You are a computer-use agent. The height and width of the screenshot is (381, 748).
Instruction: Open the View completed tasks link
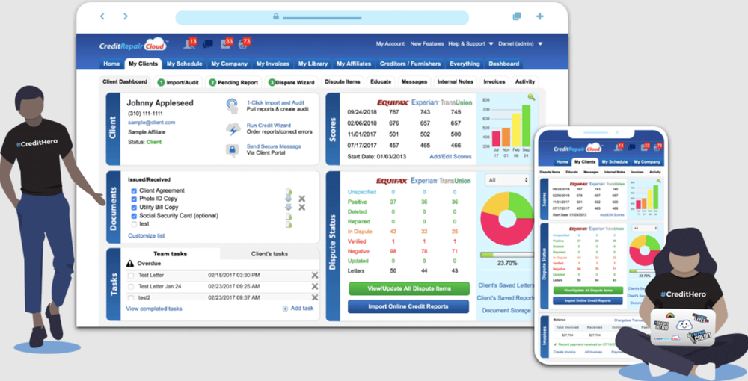click(153, 309)
